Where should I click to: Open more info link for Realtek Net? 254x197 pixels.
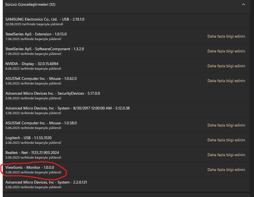(226, 155)
